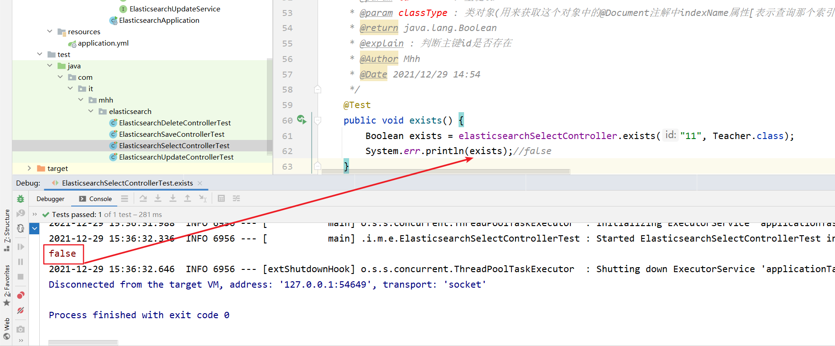This screenshot has height=346, width=835.
Task: Collapse the com package
Action: pos(60,77)
